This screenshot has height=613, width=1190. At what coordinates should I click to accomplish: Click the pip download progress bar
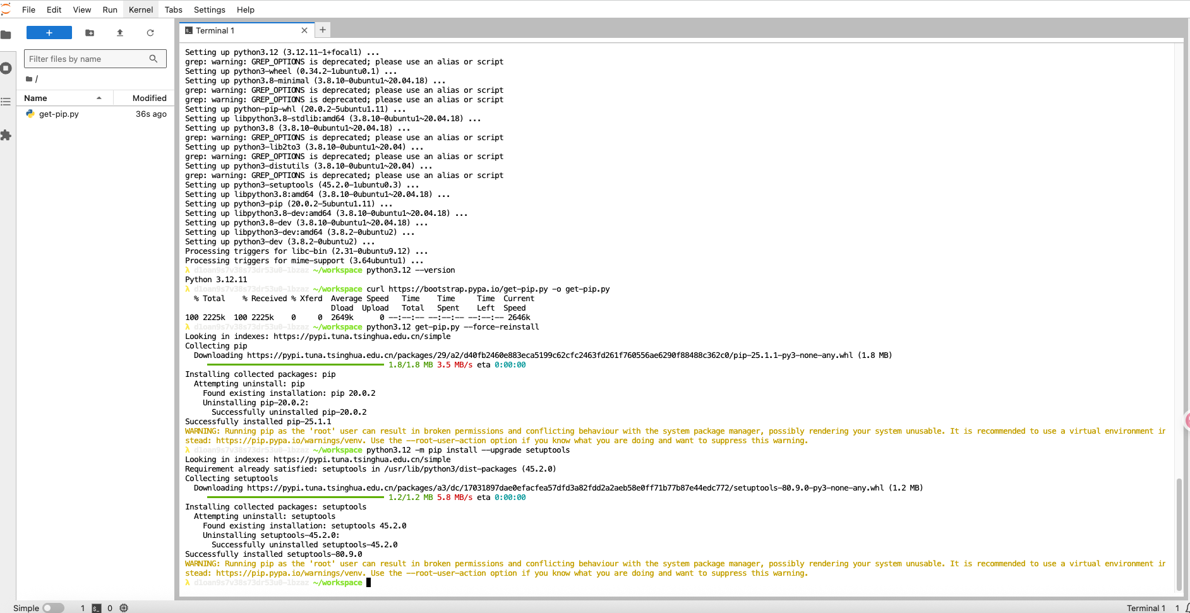point(295,365)
